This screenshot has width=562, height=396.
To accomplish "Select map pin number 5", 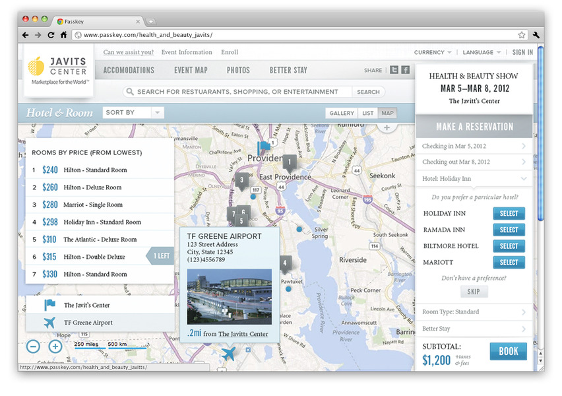I will tap(241, 220).
